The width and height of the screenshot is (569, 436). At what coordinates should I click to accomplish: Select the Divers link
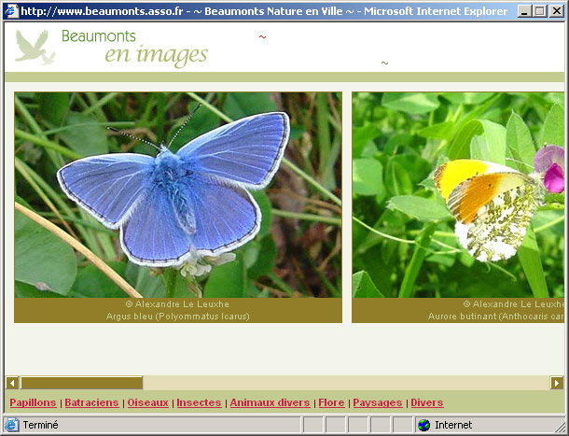click(x=426, y=402)
